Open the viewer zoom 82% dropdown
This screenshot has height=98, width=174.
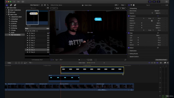click(x=117, y=5)
